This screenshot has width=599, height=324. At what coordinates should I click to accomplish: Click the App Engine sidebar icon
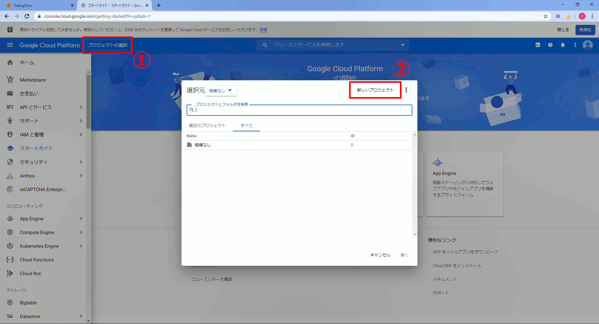(x=10, y=219)
